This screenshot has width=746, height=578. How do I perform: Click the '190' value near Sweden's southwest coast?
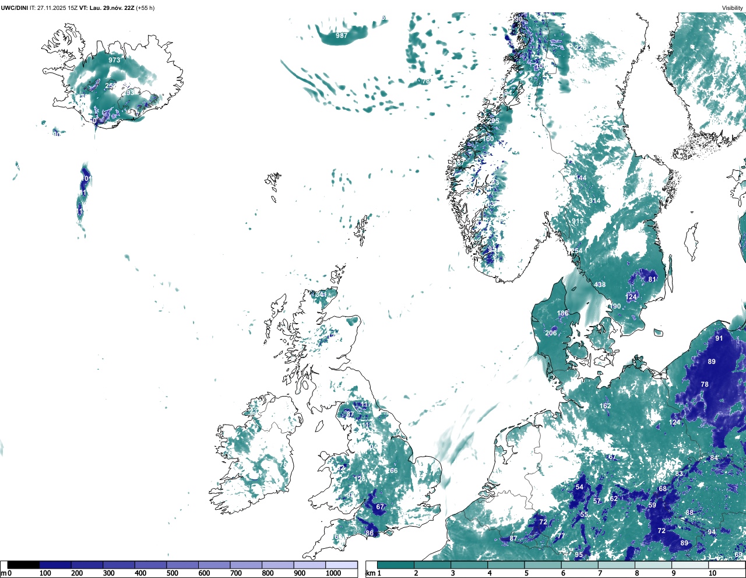(x=615, y=306)
